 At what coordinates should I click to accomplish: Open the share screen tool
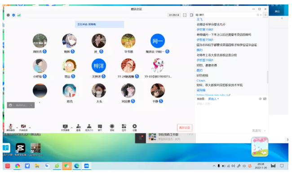65,127
